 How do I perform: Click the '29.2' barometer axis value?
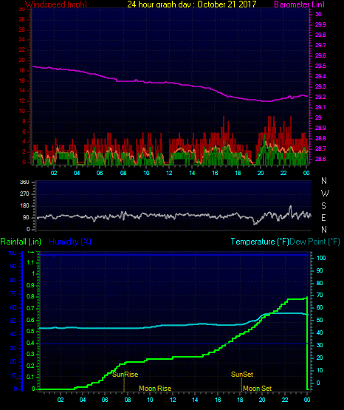[x=320, y=97]
